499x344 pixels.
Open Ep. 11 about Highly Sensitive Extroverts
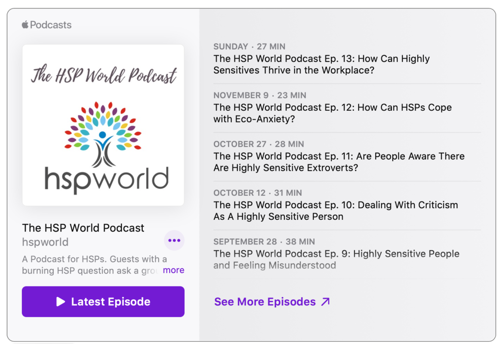339,162
